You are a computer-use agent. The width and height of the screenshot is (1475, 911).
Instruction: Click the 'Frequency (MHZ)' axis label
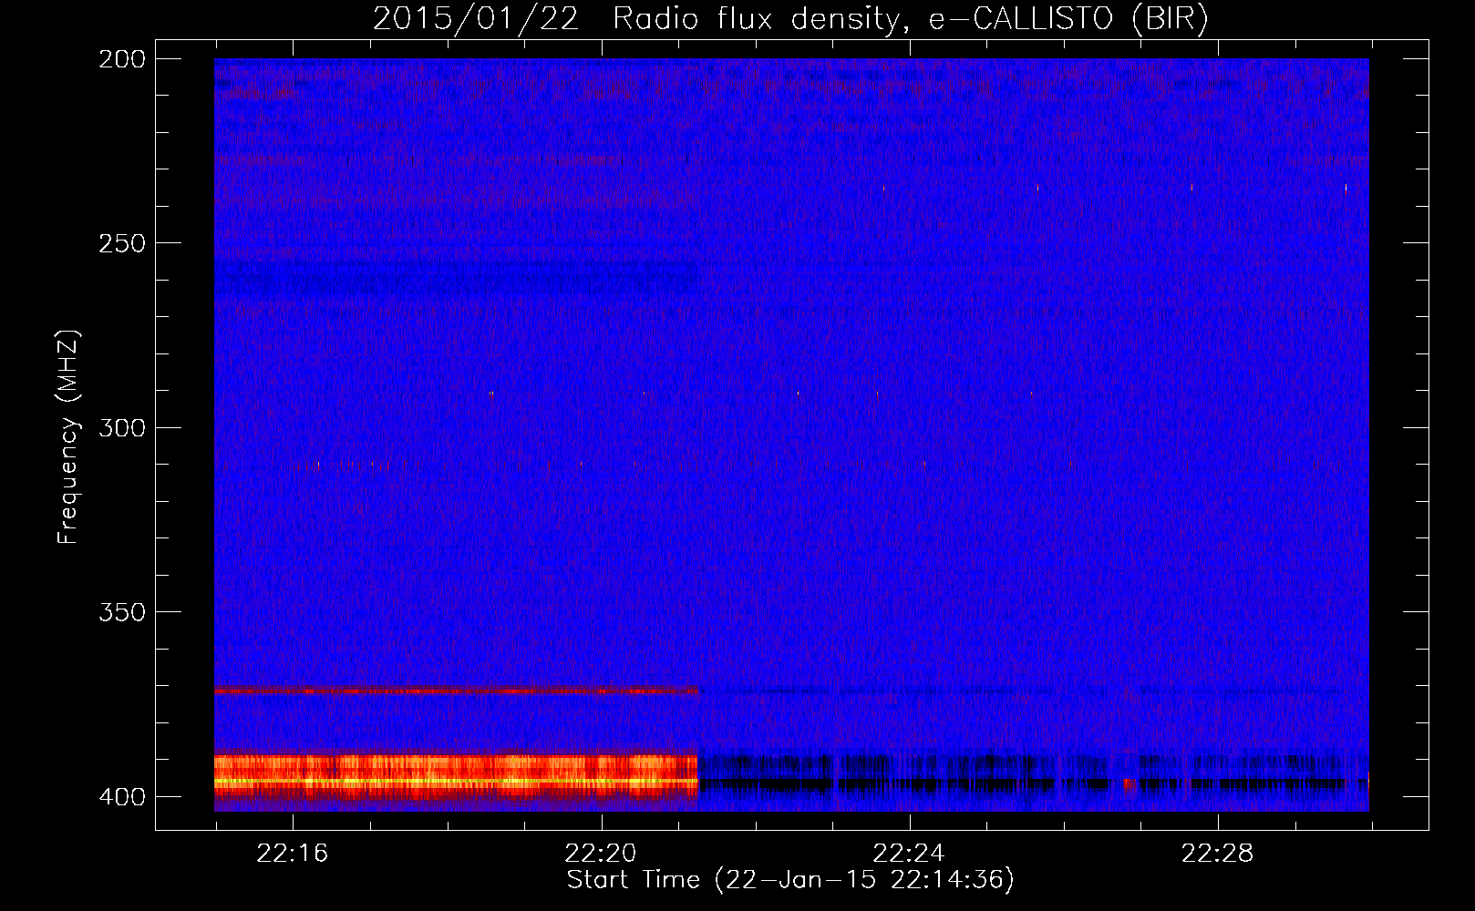68,436
